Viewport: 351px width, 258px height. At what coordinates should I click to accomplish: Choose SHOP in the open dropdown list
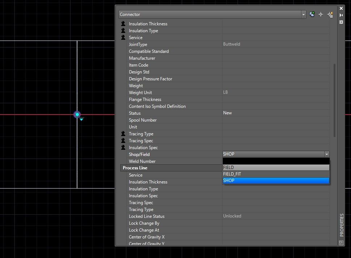click(x=276, y=181)
